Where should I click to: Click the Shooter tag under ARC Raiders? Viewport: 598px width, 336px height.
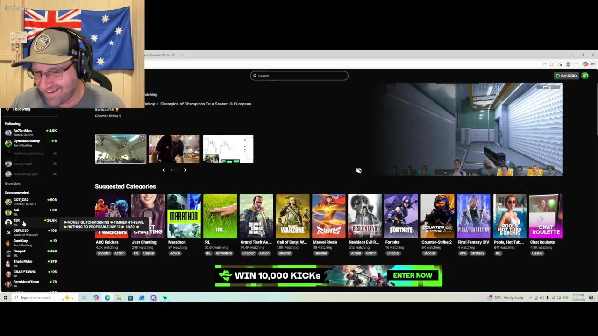(104, 253)
